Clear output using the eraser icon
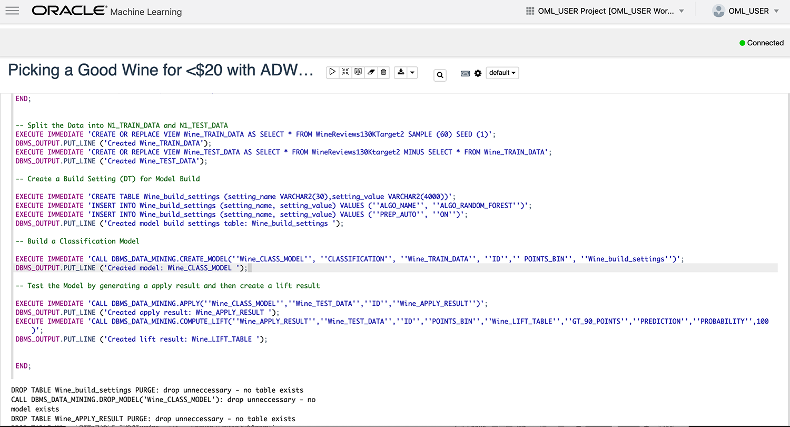The height and width of the screenshot is (427, 790). 371,72
